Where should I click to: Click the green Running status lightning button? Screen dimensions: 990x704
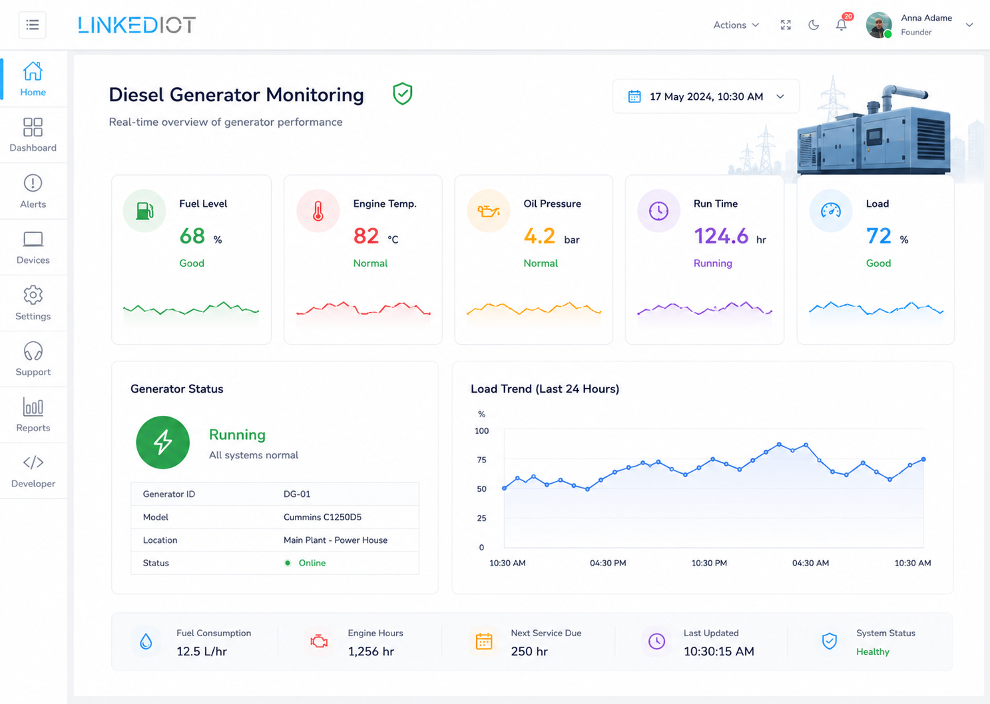point(162,442)
